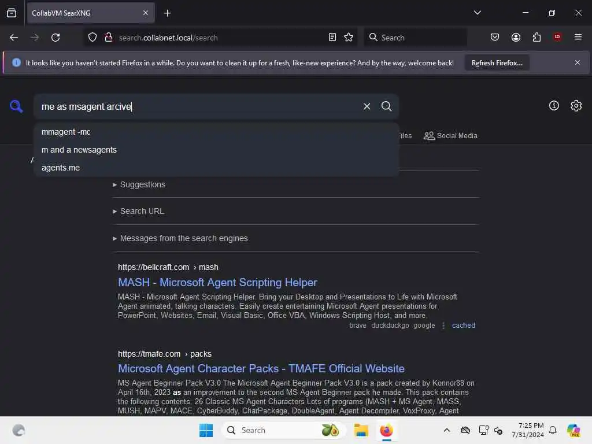Click cloud sync off icon in tray
Image resolution: width=592 pixels, height=444 pixels.
[465, 430]
